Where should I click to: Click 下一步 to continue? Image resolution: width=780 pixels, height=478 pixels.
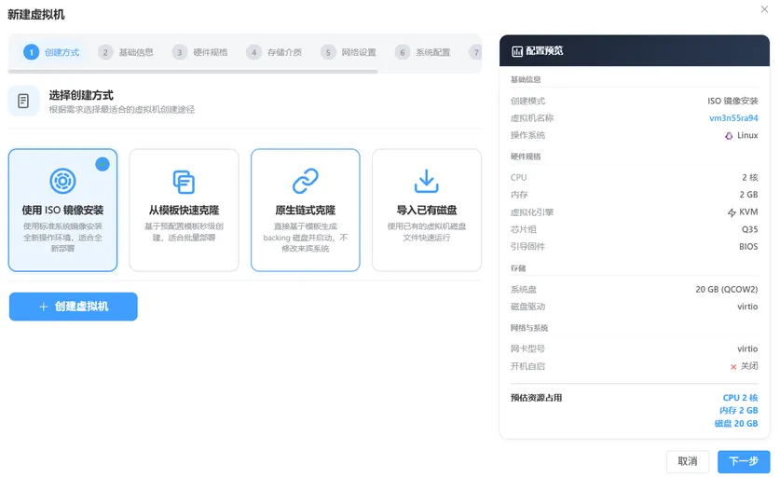click(x=744, y=461)
